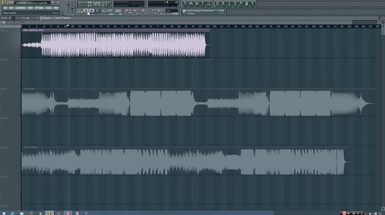The width and height of the screenshot is (385, 215).
Task: Show the mixer icon
Action: [209, 4]
